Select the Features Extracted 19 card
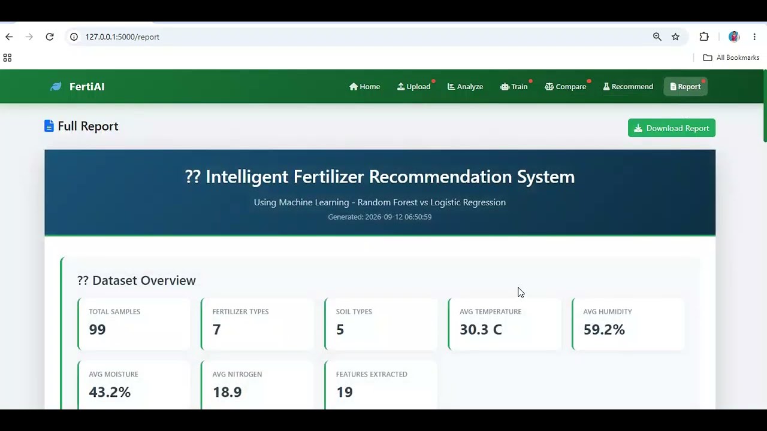 [381, 385]
